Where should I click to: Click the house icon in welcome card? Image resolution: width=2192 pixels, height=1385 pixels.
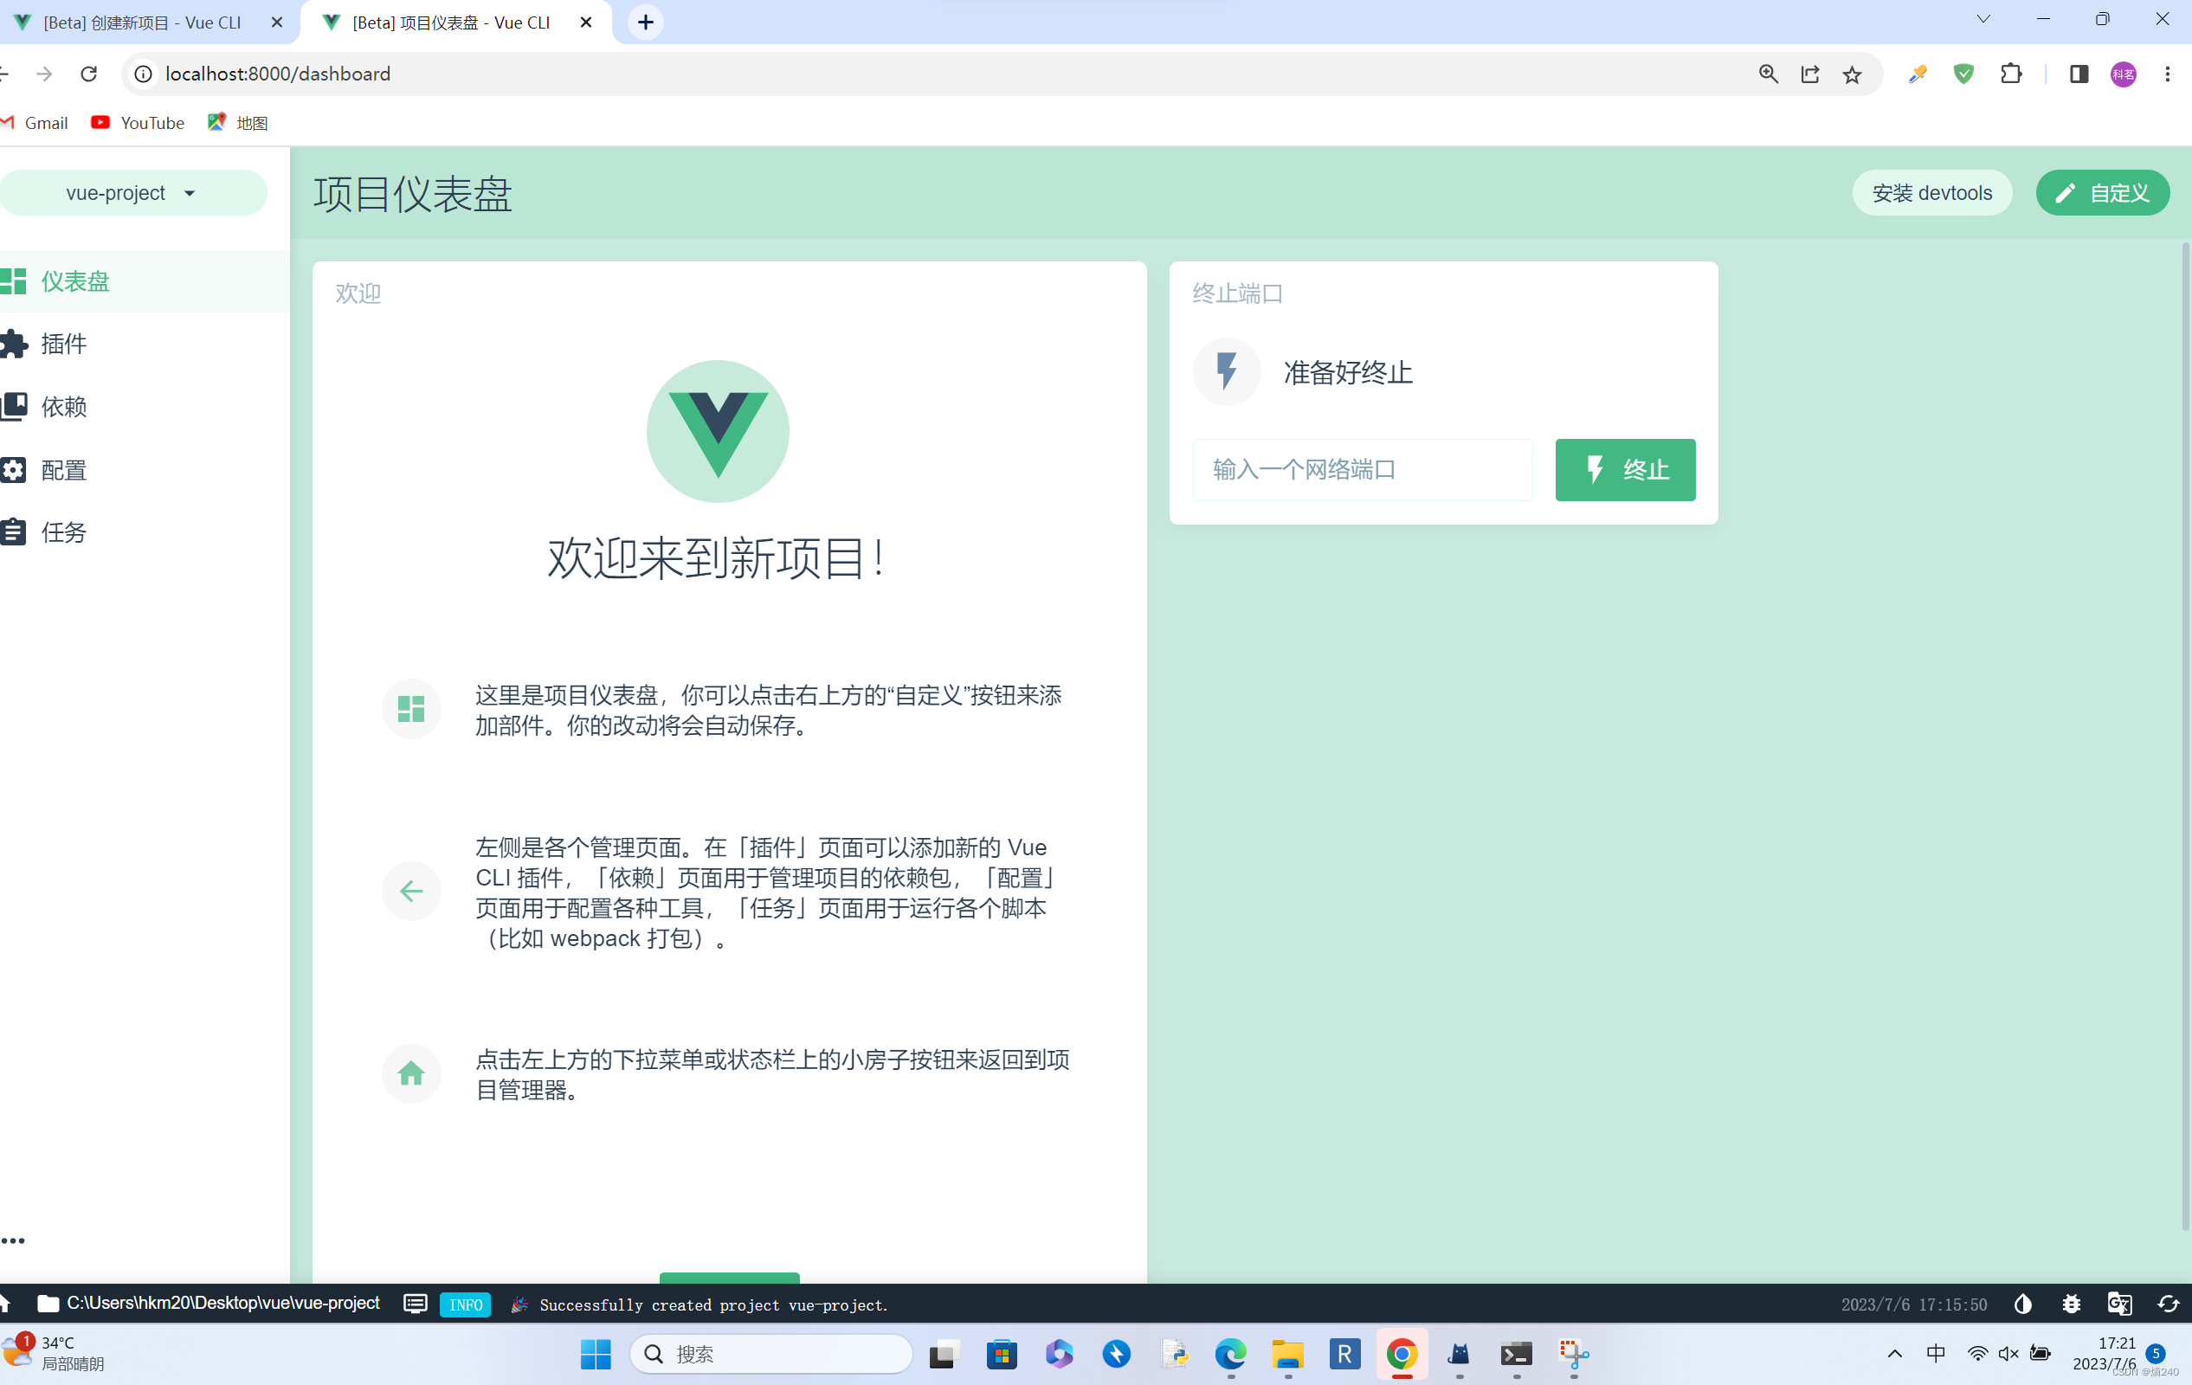click(x=410, y=1073)
